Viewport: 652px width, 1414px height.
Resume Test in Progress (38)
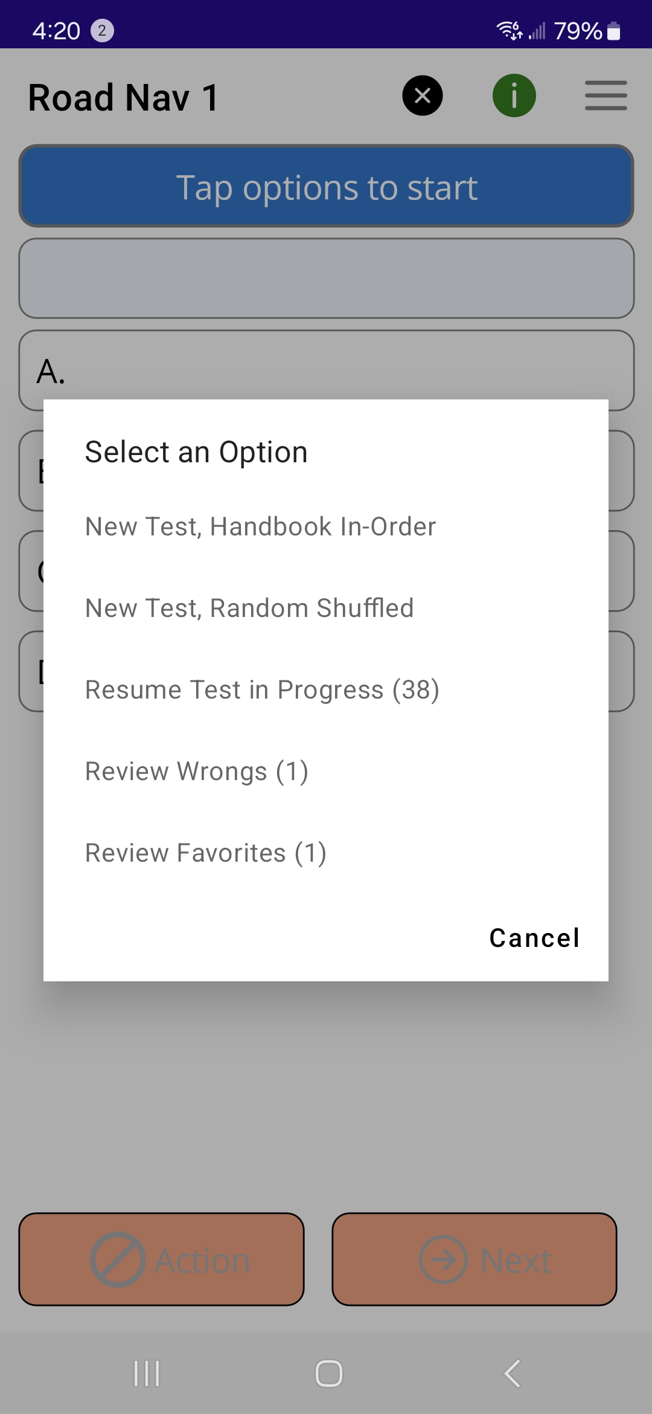[x=262, y=689]
